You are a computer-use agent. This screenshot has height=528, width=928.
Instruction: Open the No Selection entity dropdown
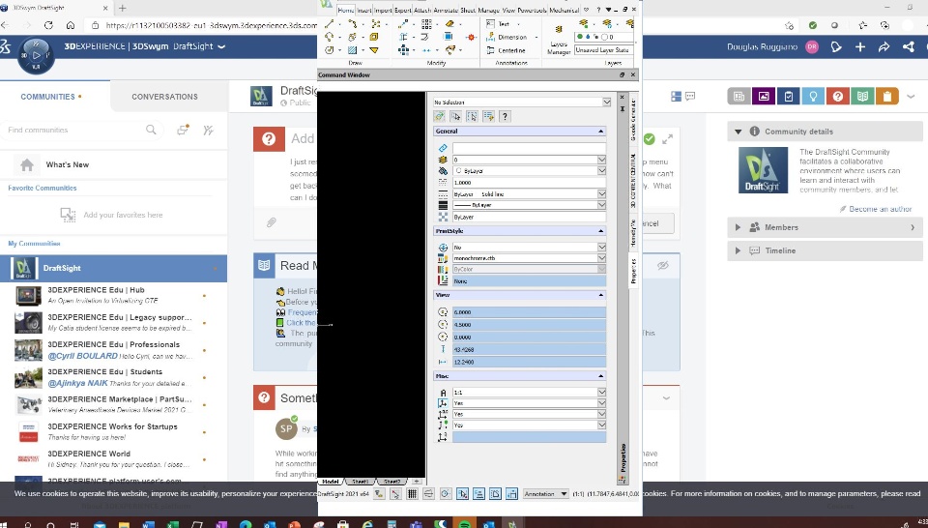pyautogui.click(x=522, y=103)
